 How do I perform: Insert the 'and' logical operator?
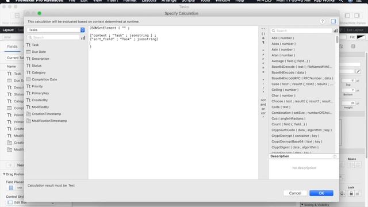[x=263, y=105]
